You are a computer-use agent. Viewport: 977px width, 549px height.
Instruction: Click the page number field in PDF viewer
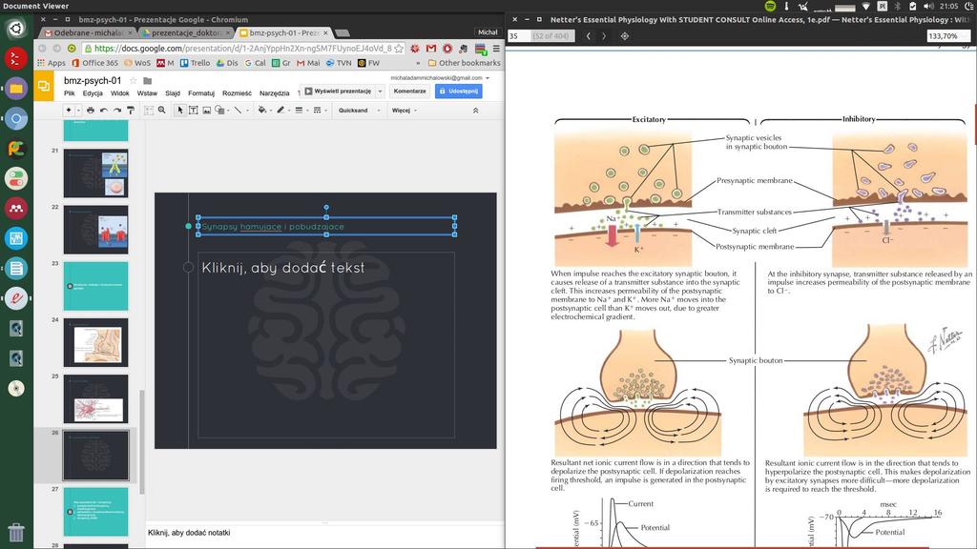(x=518, y=36)
